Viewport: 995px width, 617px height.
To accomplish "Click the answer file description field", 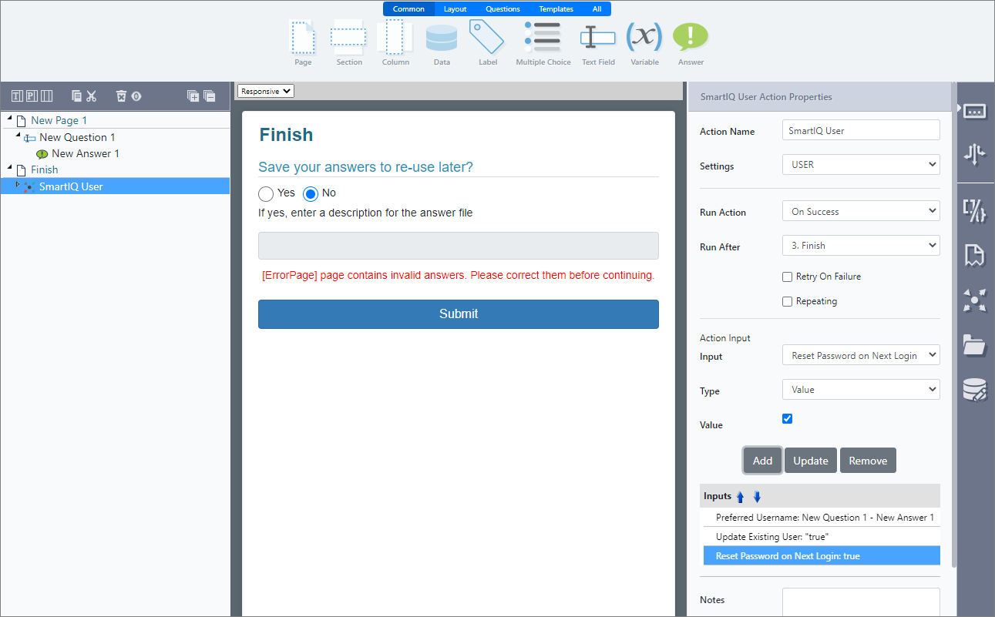I will (459, 246).
